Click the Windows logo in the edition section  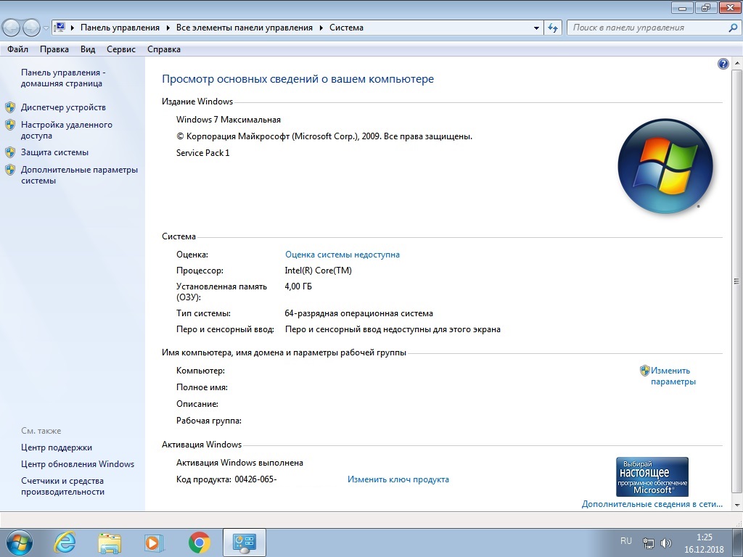coord(665,166)
